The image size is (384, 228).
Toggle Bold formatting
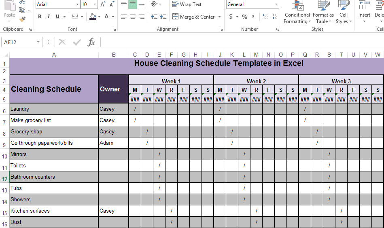(x=40, y=17)
